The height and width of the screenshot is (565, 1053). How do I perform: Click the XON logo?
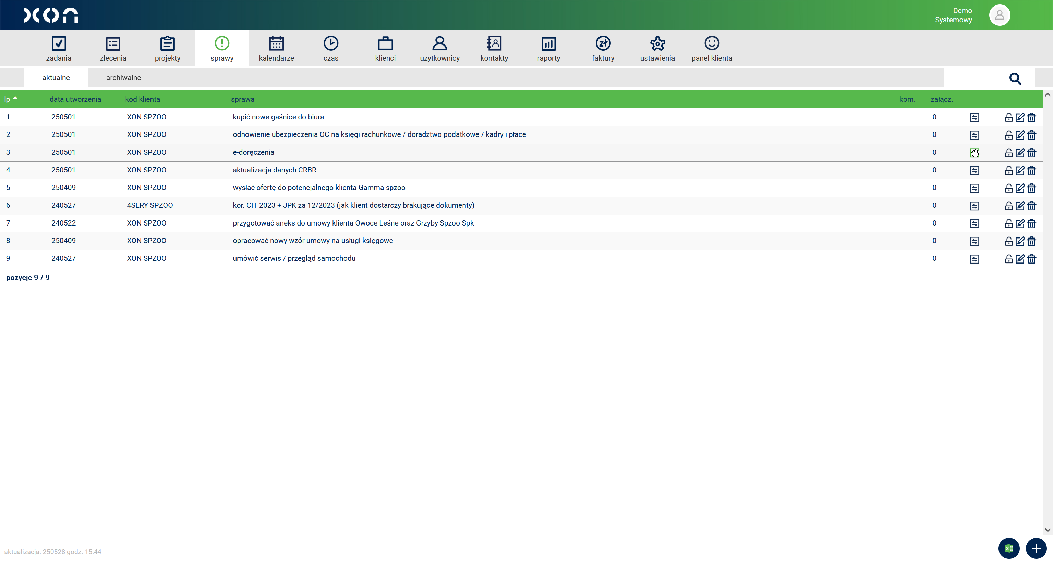pos(51,15)
